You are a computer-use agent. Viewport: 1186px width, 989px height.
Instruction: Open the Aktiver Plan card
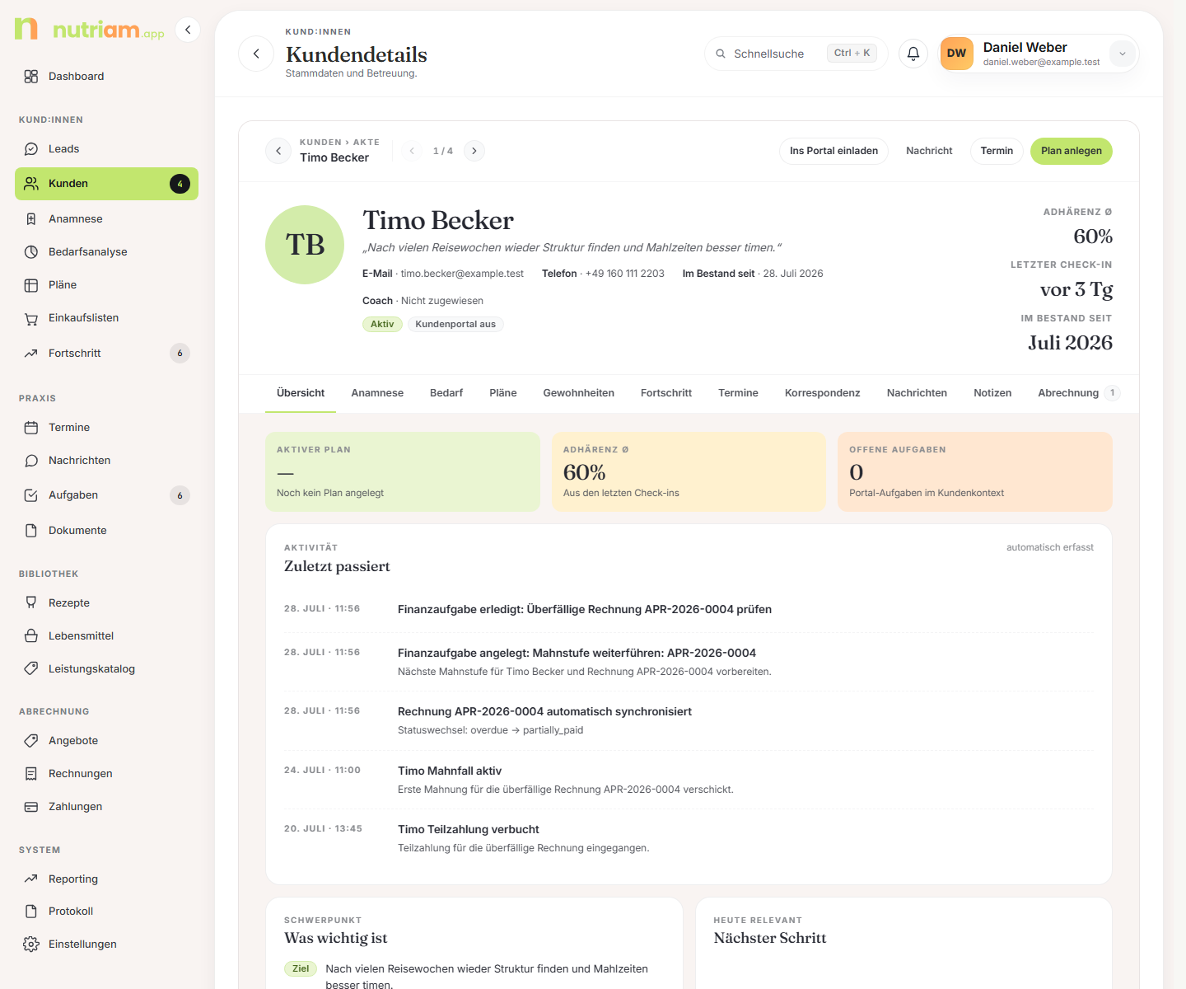click(403, 471)
